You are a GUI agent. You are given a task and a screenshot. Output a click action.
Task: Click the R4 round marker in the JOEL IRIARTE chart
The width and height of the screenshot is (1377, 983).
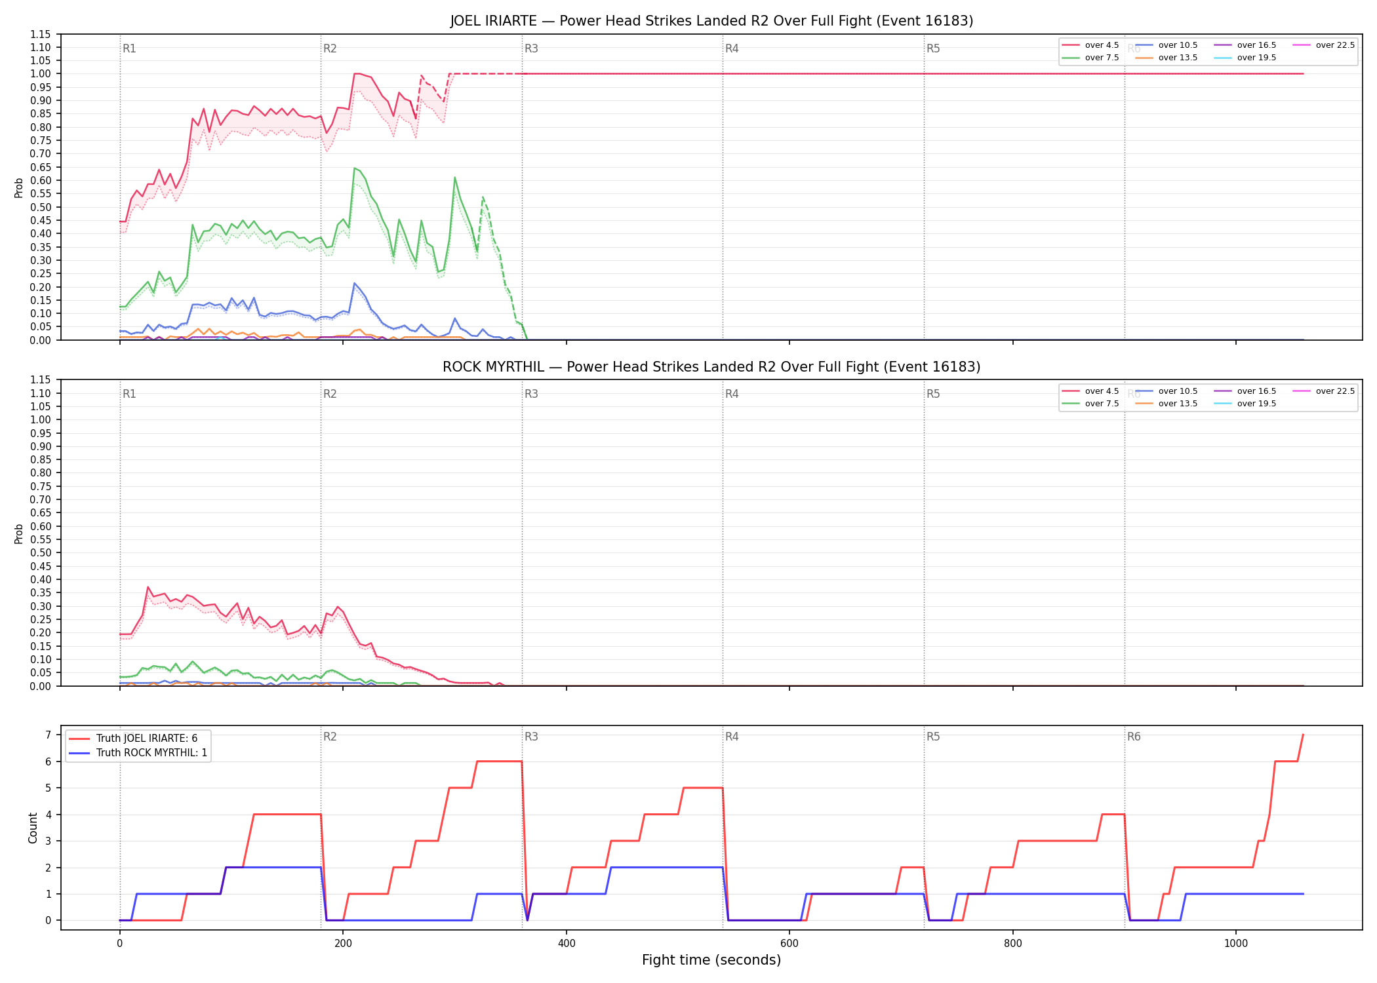click(x=732, y=48)
